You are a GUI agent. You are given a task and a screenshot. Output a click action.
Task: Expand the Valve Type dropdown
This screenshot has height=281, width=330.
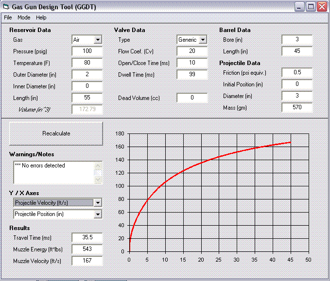pyautogui.click(x=203, y=40)
